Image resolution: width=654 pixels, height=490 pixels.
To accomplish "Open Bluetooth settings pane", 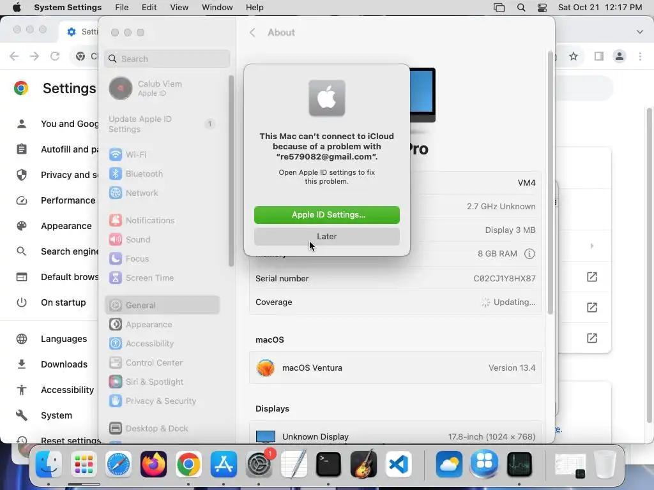I will pyautogui.click(x=163, y=174).
